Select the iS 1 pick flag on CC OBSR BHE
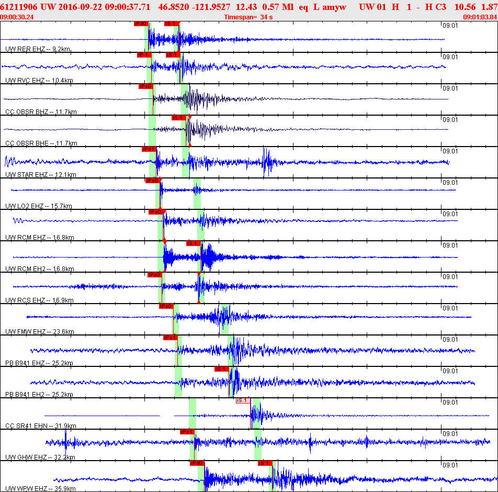The height and width of the screenshot is (492, 498). point(178,118)
